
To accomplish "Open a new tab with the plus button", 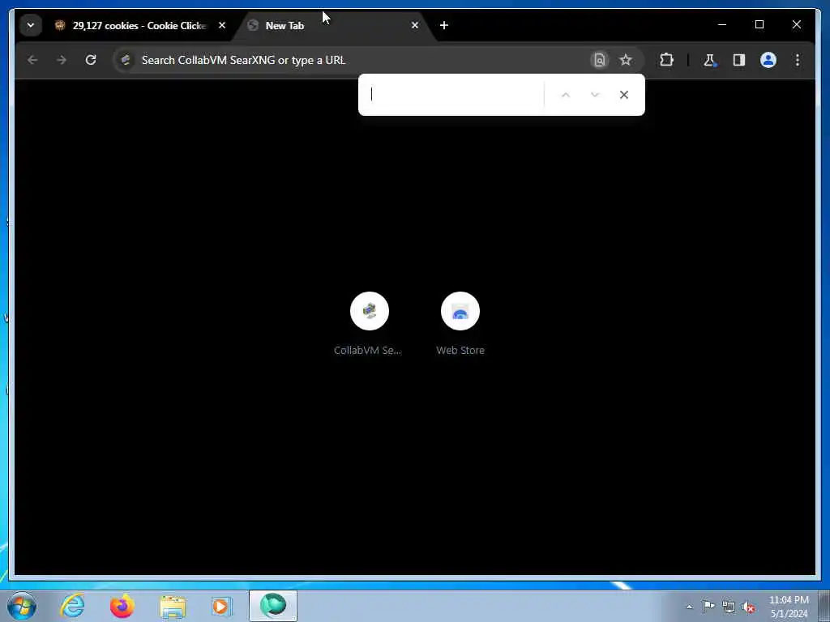I will click(x=444, y=25).
